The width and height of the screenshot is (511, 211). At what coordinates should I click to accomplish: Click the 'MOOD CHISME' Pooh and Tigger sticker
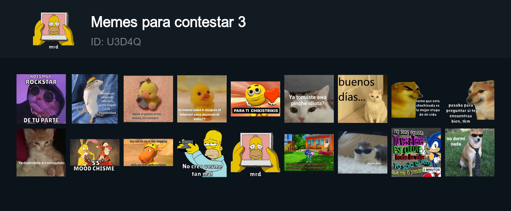coord(95,155)
